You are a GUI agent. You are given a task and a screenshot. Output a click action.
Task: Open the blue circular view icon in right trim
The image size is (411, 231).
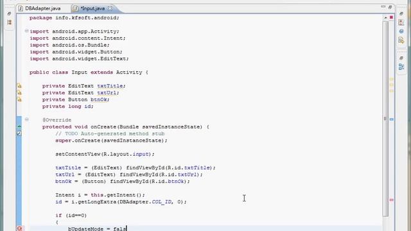click(401, 31)
